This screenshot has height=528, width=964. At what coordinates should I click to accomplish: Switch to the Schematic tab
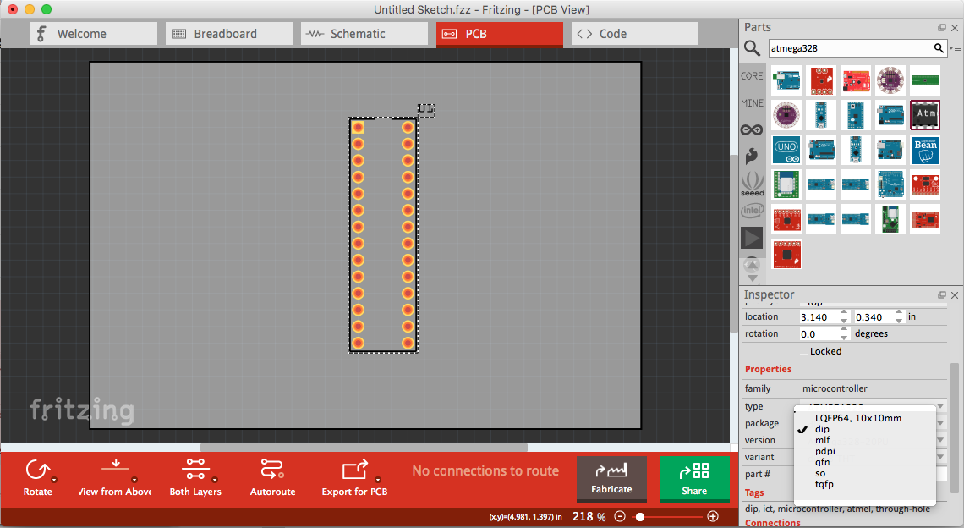(x=358, y=34)
